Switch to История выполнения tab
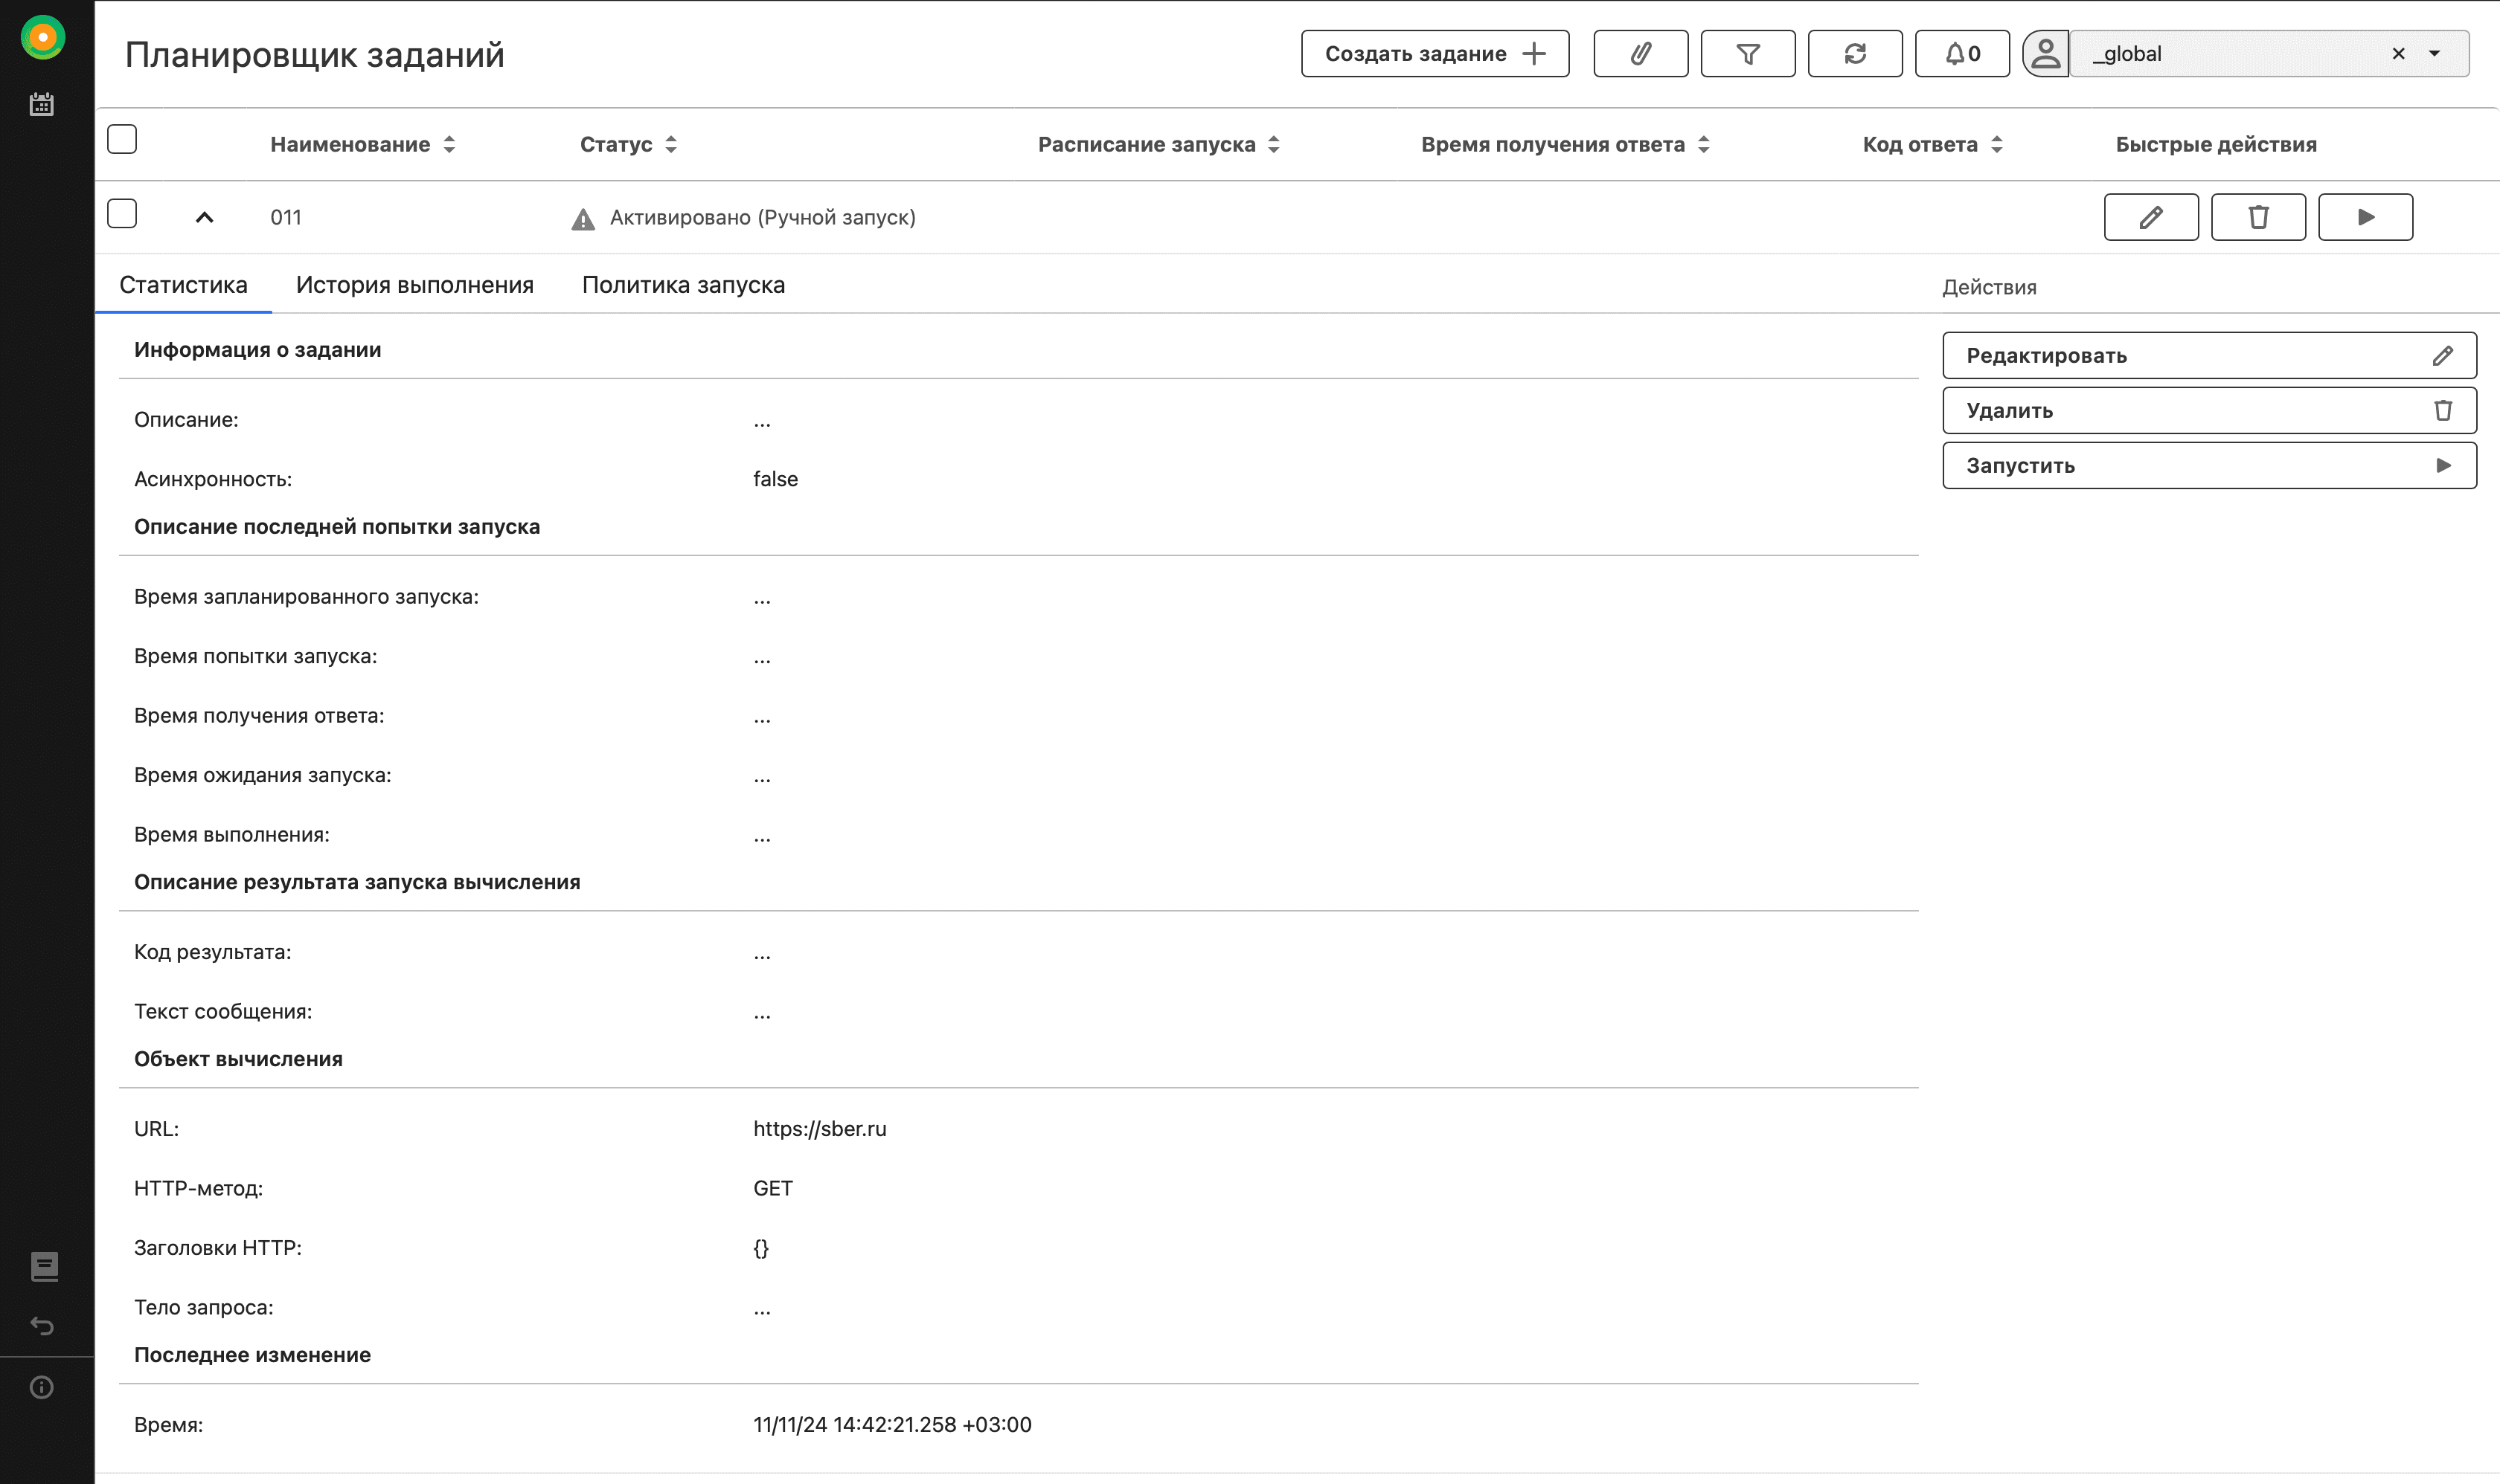The height and width of the screenshot is (1484, 2500). click(x=414, y=285)
